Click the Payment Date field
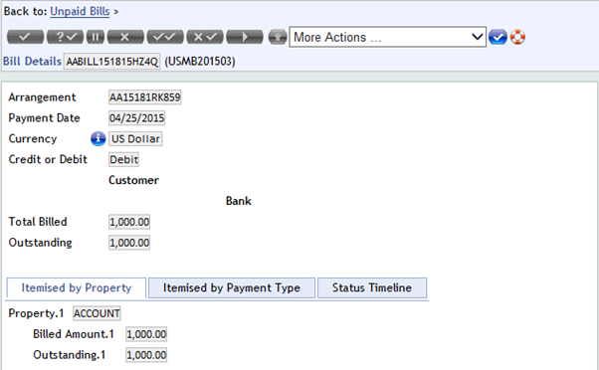Screen dimensions: 599x370 coord(136,118)
